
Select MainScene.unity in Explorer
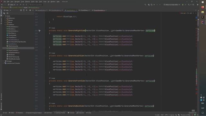click(13, 46)
